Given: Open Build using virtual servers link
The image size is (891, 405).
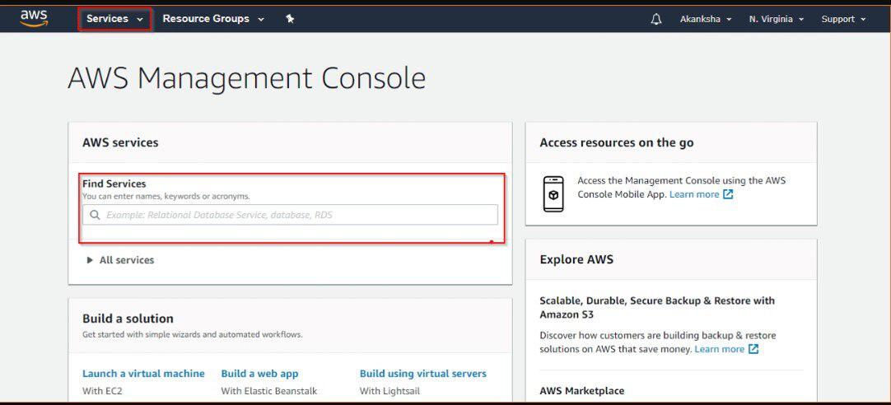Looking at the screenshot, I should point(423,374).
